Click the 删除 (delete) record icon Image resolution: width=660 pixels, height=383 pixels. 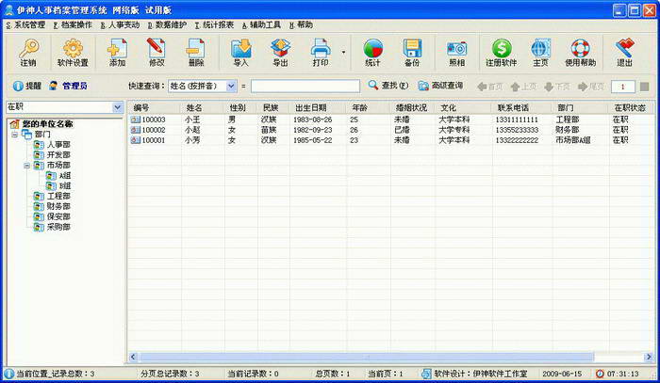(x=196, y=53)
